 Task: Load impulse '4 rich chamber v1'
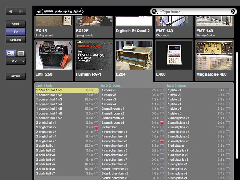[133, 132]
